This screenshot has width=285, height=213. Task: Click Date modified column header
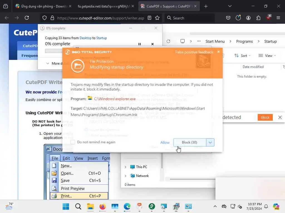click(253, 67)
